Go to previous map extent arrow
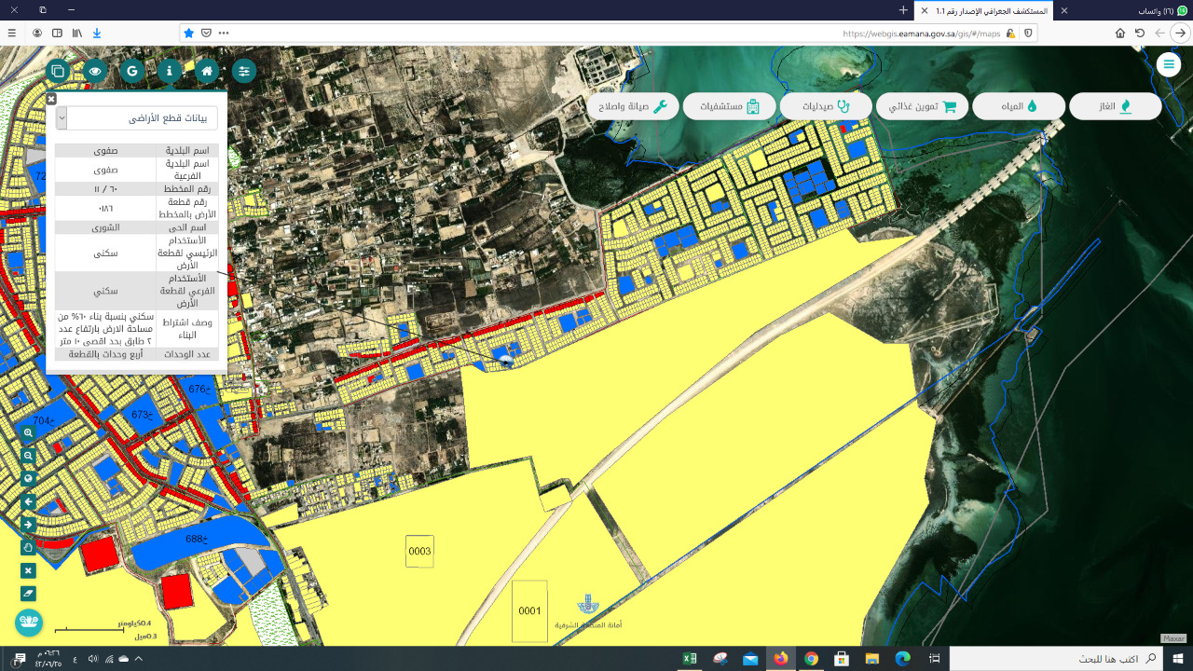The height and width of the screenshot is (671, 1193). click(28, 502)
